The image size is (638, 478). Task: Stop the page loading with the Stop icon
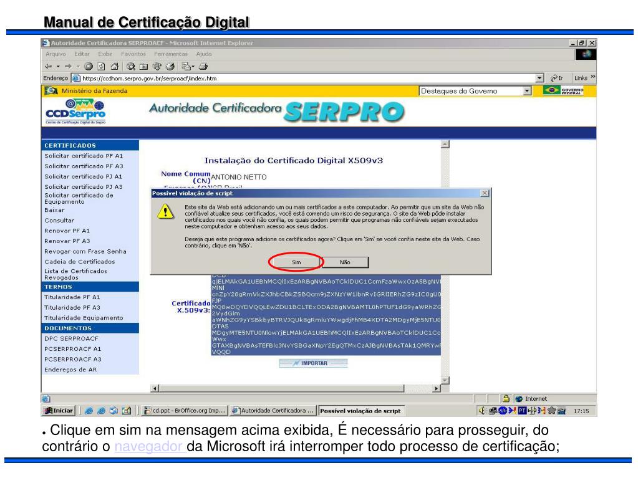pyautogui.click(x=89, y=66)
